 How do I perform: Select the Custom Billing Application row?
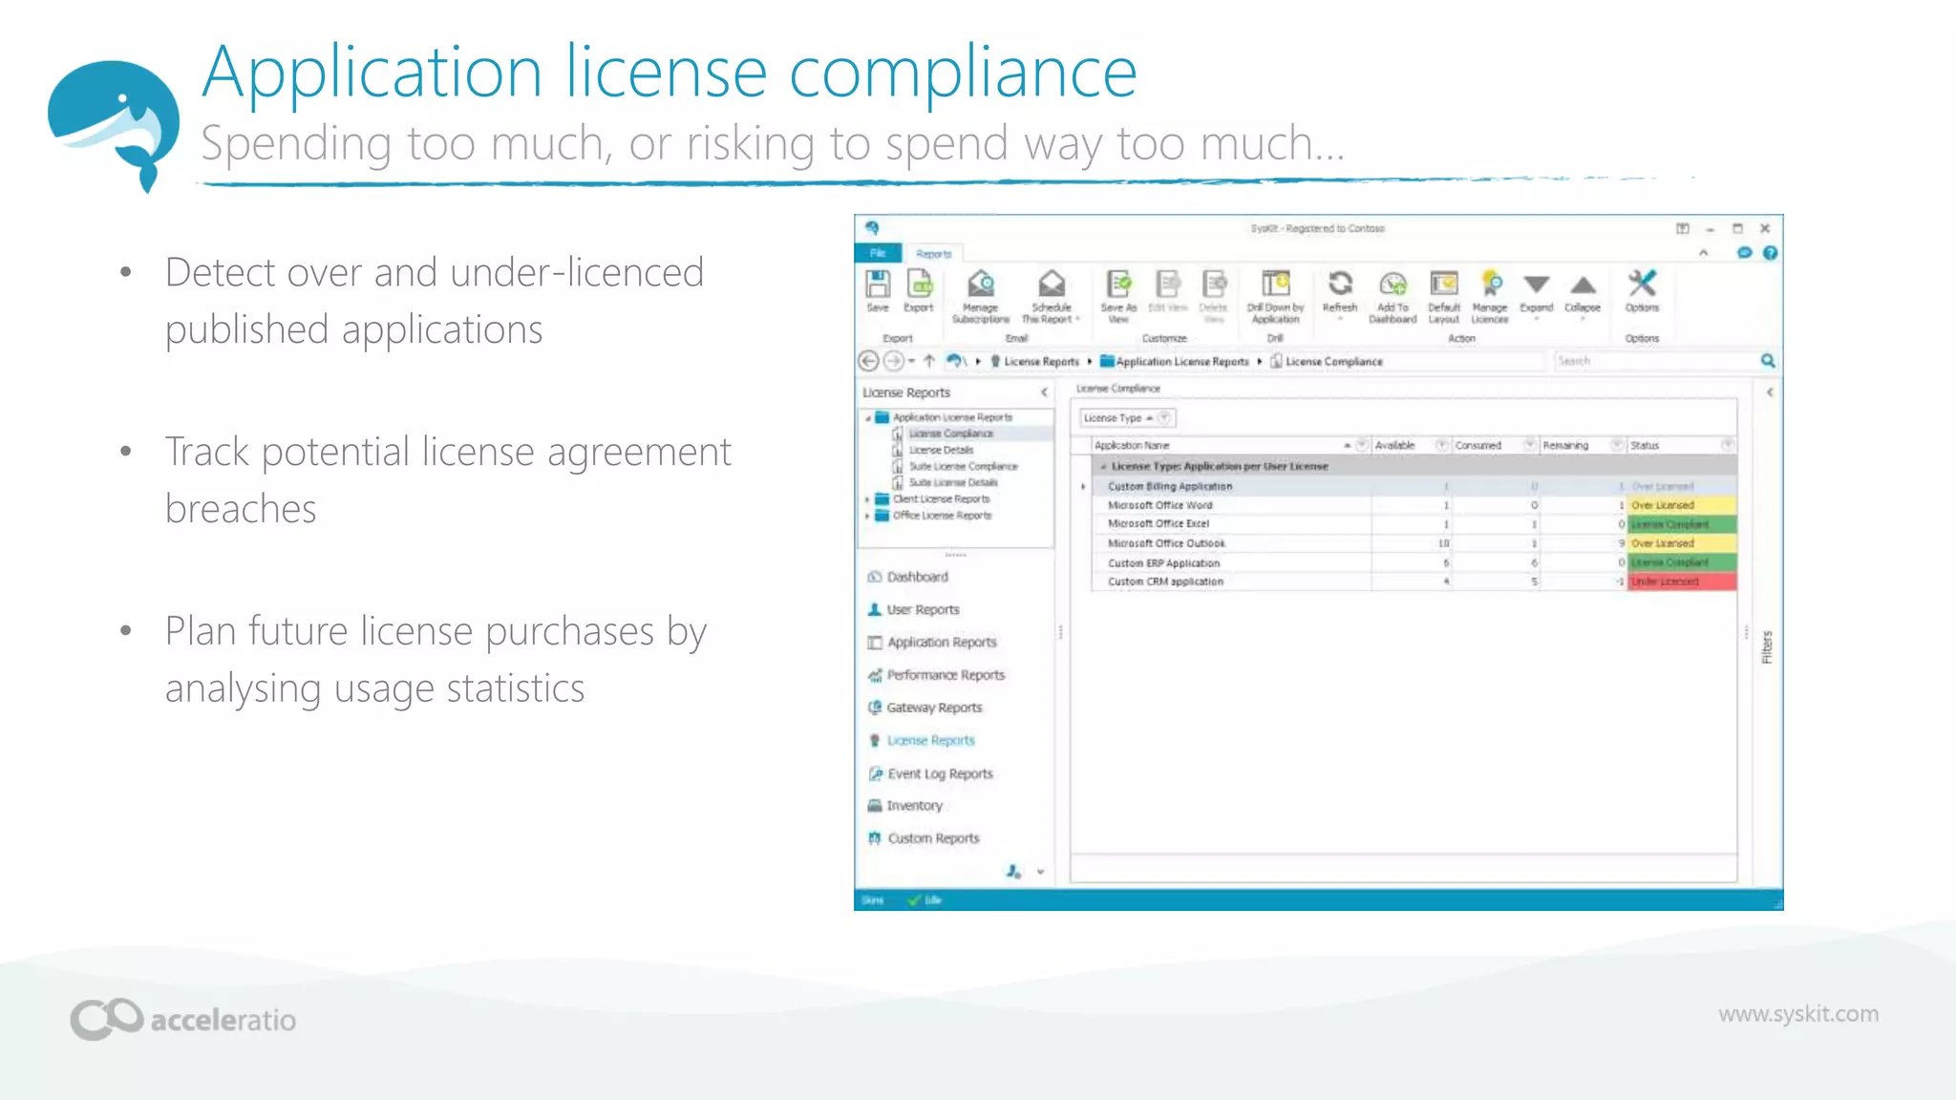[1414, 487]
